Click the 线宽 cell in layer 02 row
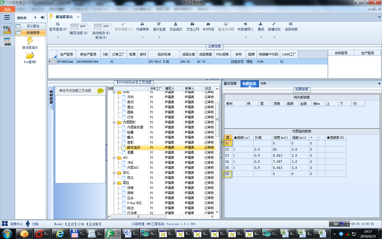Viewport: 382px width, 239px height. tap(281, 150)
